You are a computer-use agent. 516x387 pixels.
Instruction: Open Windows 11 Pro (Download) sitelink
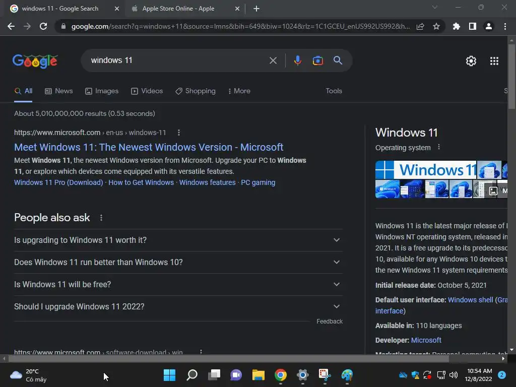(58, 182)
